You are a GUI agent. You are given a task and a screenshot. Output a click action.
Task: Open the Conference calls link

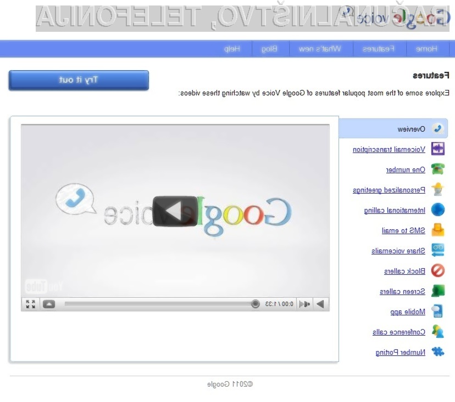point(399,332)
